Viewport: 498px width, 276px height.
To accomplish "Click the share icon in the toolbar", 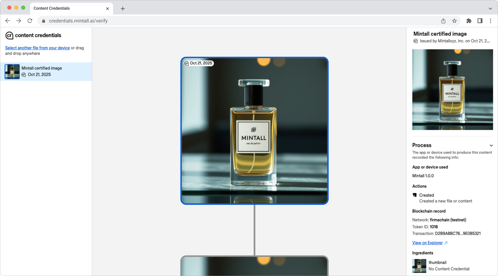I will [x=443, y=21].
